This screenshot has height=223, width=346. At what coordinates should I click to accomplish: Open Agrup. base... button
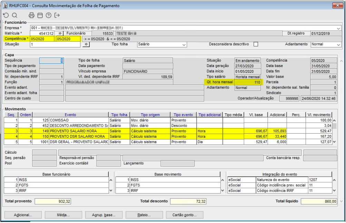click(103, 215)
